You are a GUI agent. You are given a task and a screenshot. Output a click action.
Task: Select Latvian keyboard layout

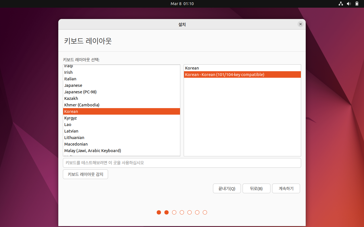pos(121,131)
